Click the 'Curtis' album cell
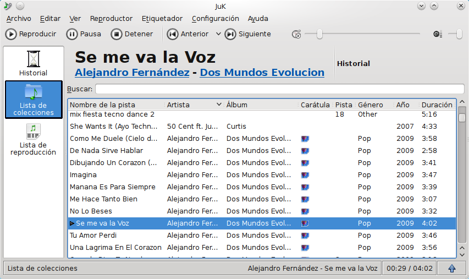469x279 pixels. pos(236,127)
